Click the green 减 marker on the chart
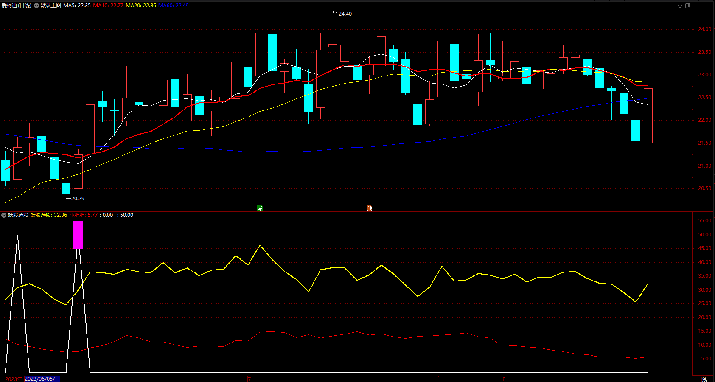The height and width of the screenshot is (382, 715). click(x=260, y=208)
